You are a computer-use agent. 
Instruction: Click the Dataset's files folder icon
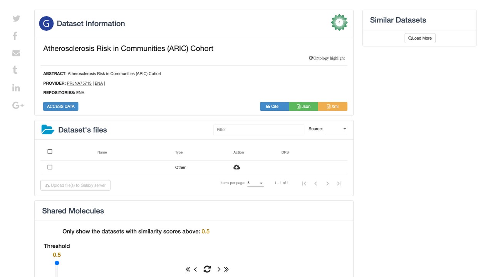[x=48, y=130]
